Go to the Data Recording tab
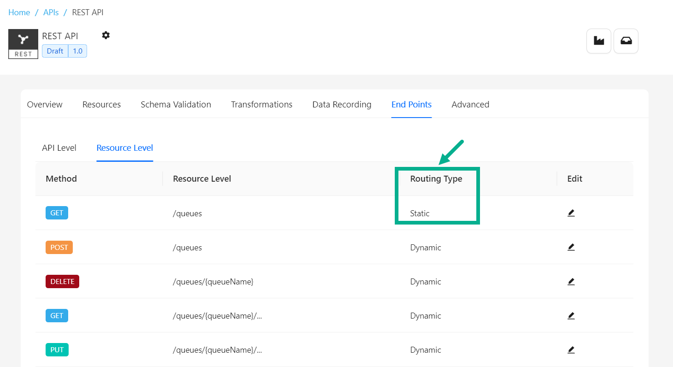673x367 pixels. pos(341,104)
